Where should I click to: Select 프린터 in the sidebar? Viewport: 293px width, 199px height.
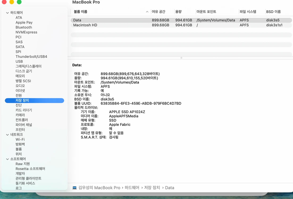20,129
